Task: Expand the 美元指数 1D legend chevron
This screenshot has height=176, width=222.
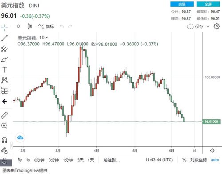Action: pos(47,37)
